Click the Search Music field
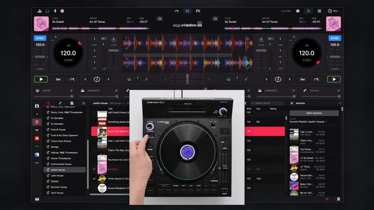374x210 pixels. pos(267,103)
